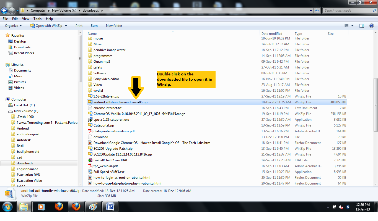This screenshot has width=378, height=221.
Task: Click the Windows Start orb
Action: (x=7, y=207)
